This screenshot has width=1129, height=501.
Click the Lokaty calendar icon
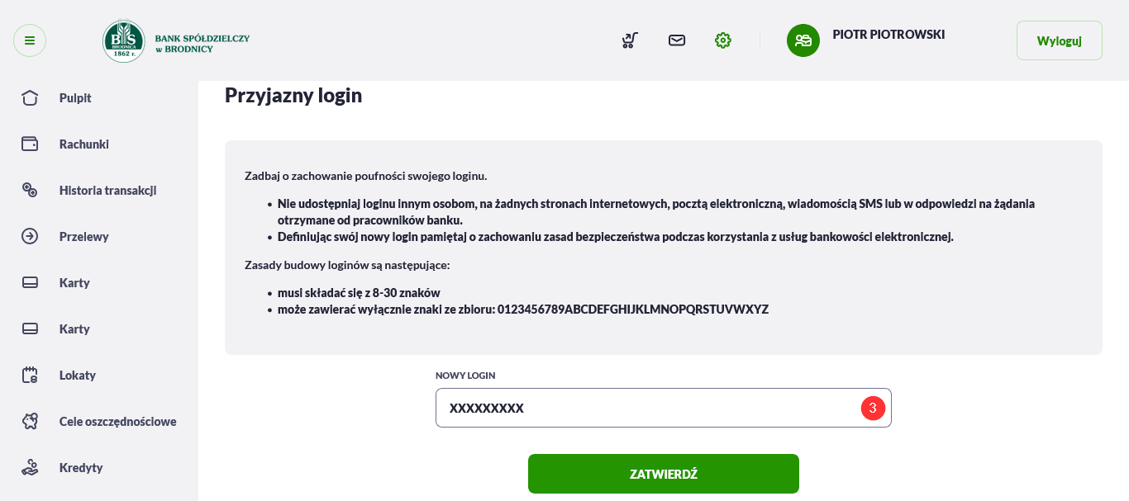tap(30, 376)
